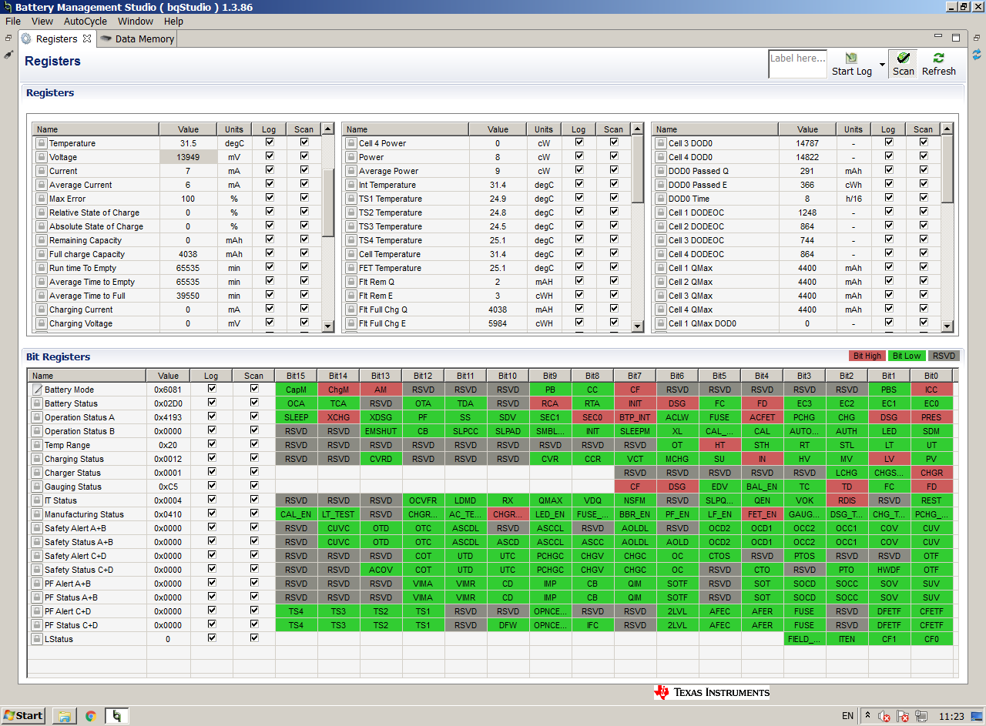Toggle Log checkbox for TS1 Temperature
This screenshot has width=986, height=726.
click(579, 198)
